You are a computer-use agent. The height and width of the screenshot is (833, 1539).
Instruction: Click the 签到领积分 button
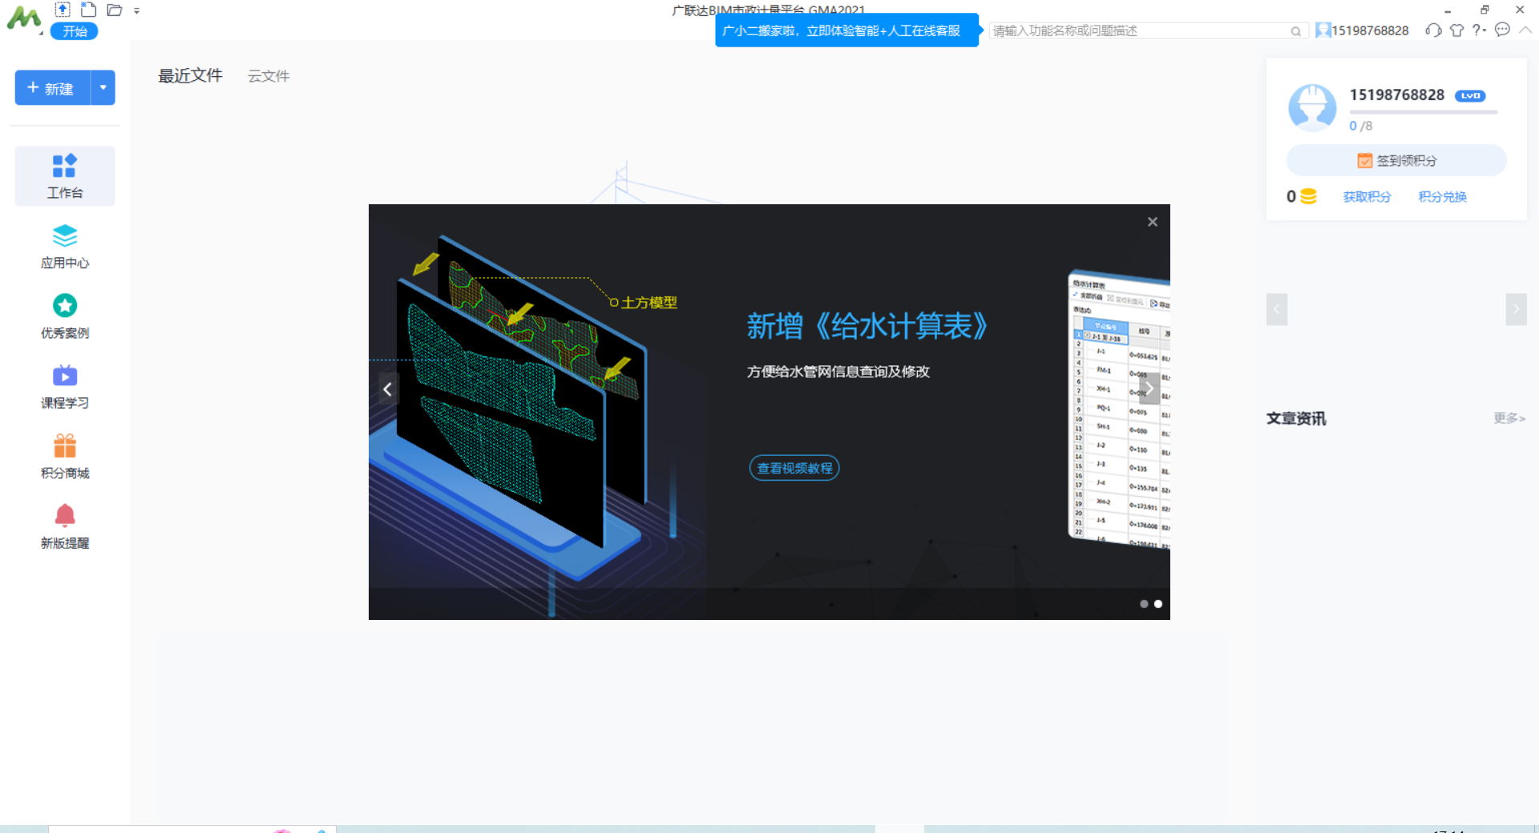point(1396,160)
